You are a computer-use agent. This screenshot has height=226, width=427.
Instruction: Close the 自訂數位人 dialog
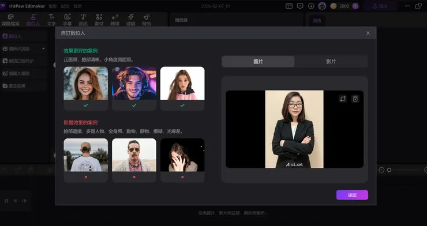tap(368, 33)
